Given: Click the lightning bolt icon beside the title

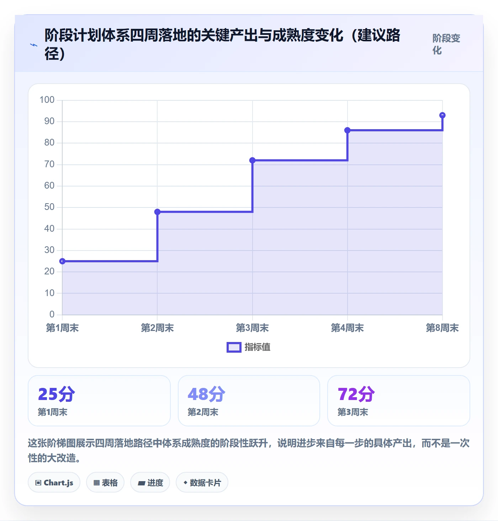Looking at the screenshot, I should [34, 45].
